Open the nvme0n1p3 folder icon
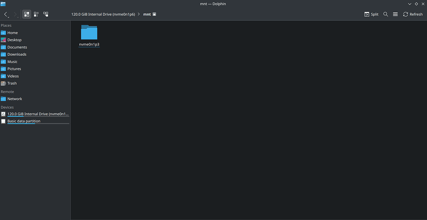This screenshot has width=427, height=220. 89,32
